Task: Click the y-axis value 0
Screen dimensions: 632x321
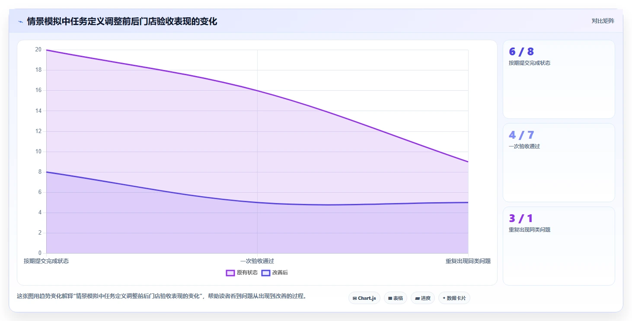Action: point(40,253)
